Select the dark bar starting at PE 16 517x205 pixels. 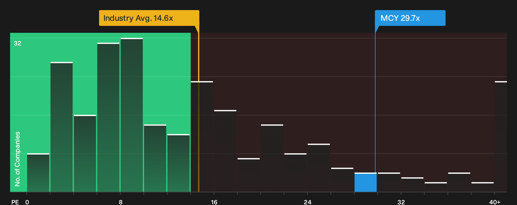click(225, 151)
